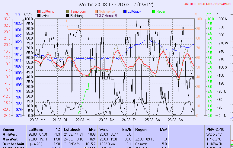
Task: Click the MaxWert row label
Action: point(9,139)
